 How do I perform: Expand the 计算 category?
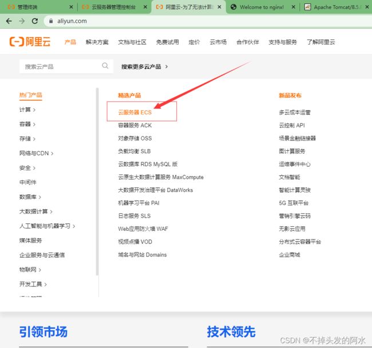pos(27,110)
